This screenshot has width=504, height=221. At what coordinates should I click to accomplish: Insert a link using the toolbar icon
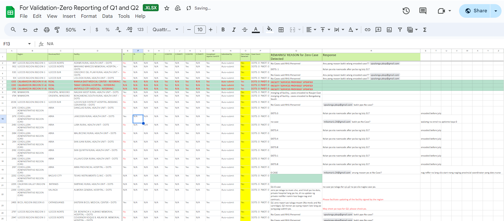(x=368, y=30)
